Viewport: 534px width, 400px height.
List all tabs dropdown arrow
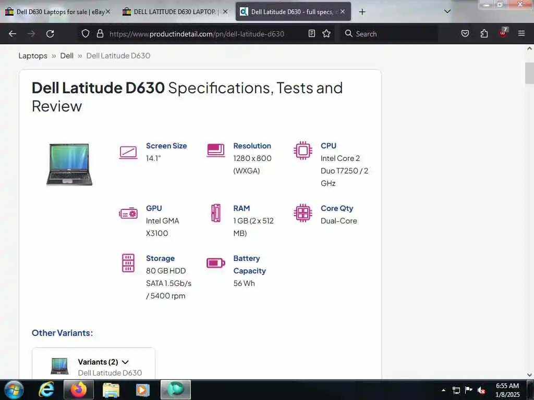coord(447,11)
